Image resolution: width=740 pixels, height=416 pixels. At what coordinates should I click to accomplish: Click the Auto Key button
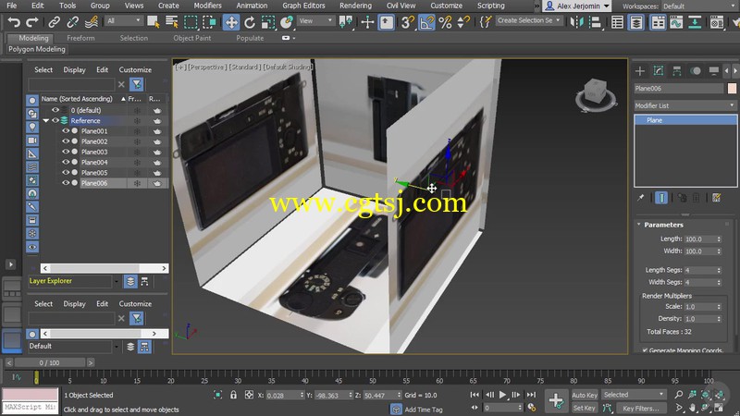[585, 395]
